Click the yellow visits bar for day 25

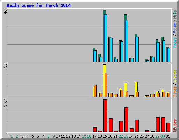(136, 89)
